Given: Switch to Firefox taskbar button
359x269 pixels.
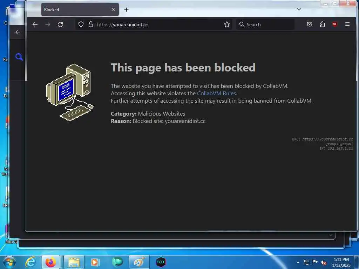Looking at the screenshot, I should pyautogui.click(x=51, y=262).
